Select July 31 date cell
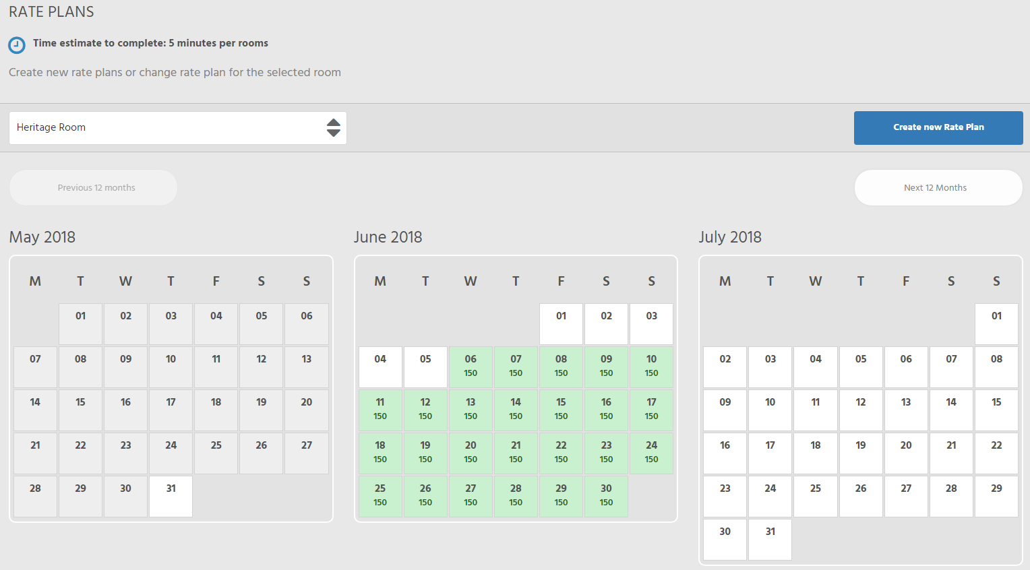Image resolution: width=1030 pixels, height=570 pixels. (770, 540)
